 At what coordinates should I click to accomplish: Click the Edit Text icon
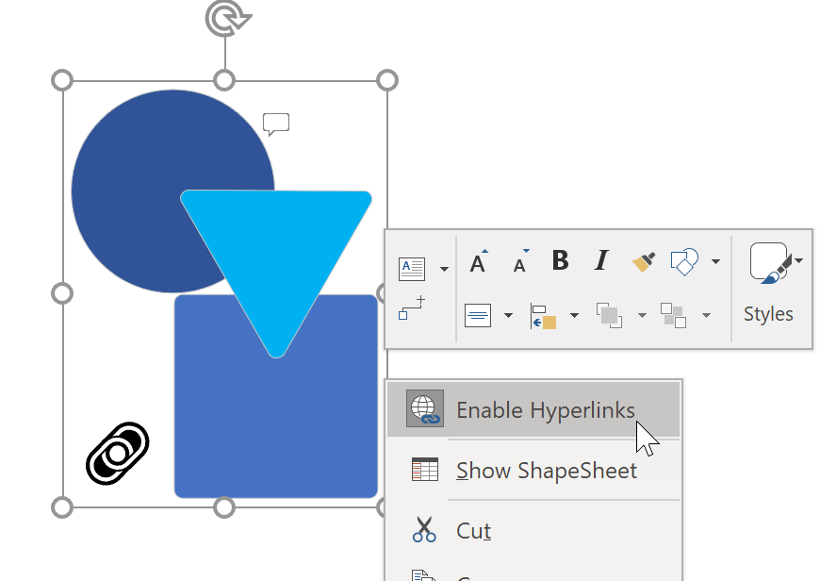tap(412, 267)
